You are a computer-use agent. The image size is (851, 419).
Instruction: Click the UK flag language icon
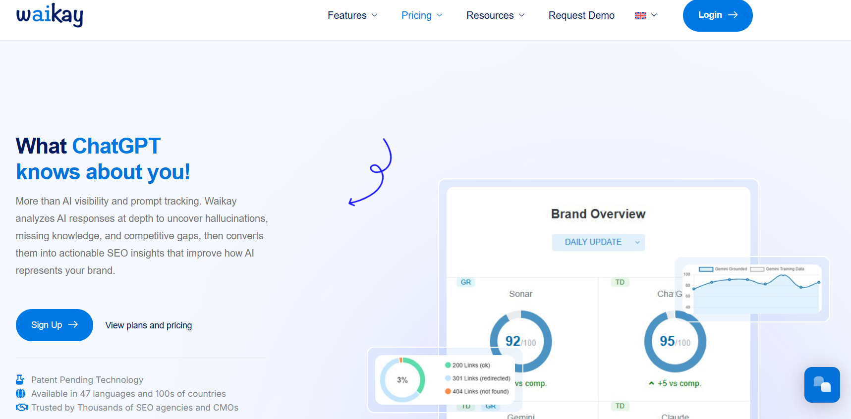click(640, 15)
